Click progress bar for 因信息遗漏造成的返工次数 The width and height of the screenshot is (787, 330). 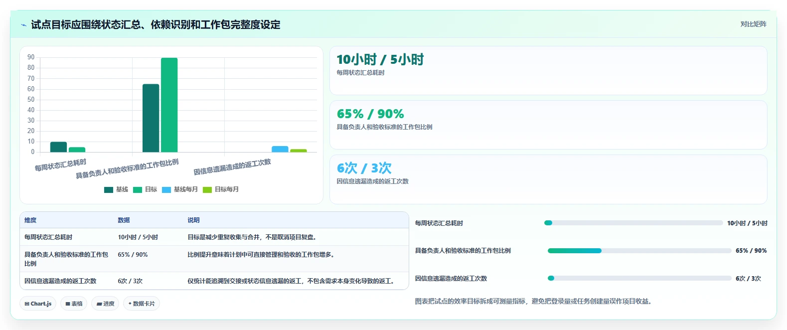639,278
